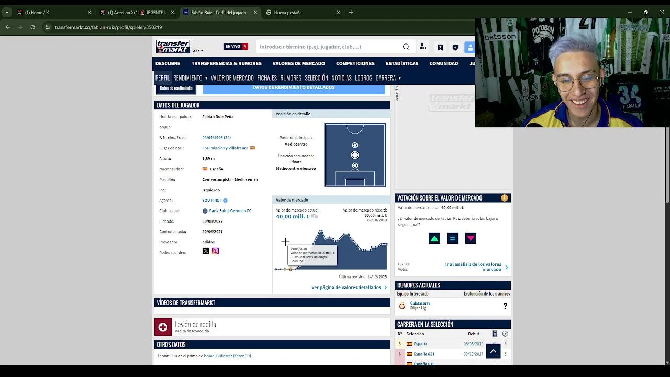Open a new browser tab with plus

pyautogui.click(x=351, y=12)
